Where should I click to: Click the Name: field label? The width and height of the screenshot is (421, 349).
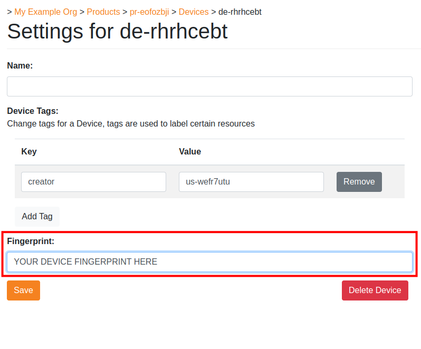coord(20,65)
